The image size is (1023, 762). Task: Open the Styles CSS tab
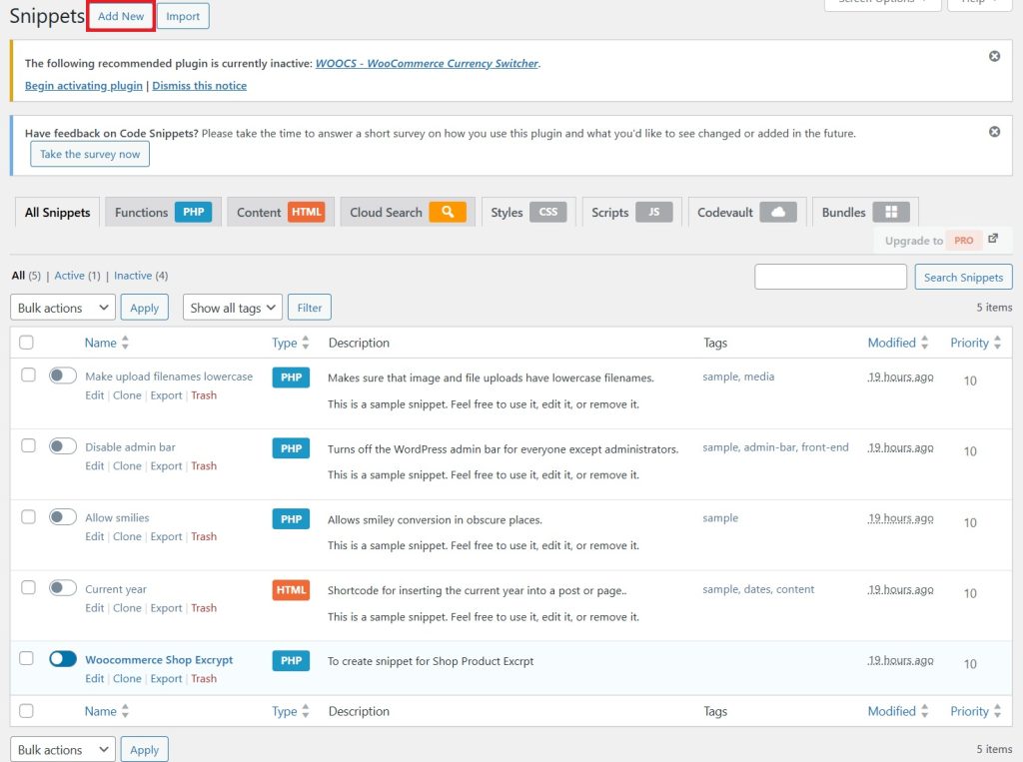(527, 212)
